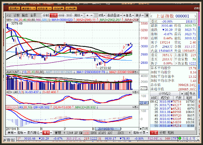Select the ATAPI indicator tab

[102, 133]
